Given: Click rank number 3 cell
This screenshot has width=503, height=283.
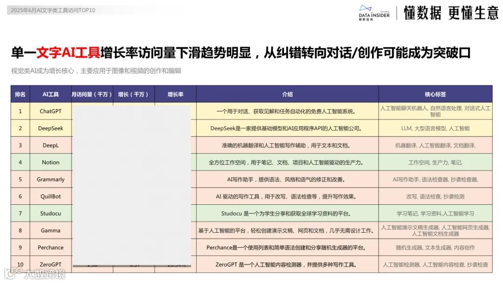Looking at the screenshot, I should coord(20,145).
